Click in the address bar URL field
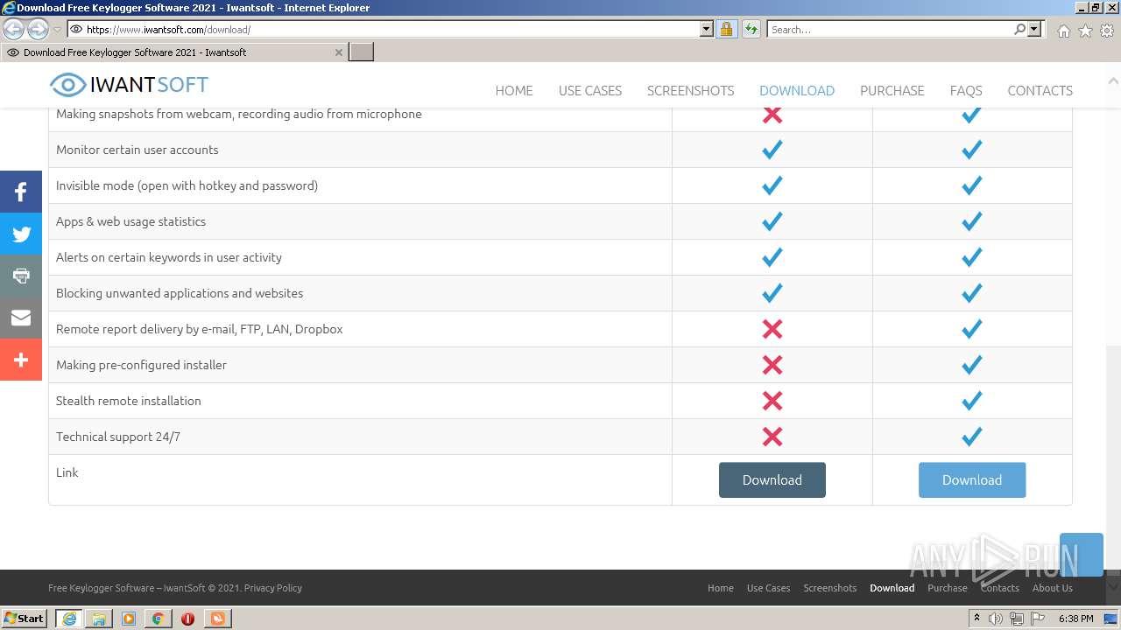Image resolution: width=1121 pixels, height=630 pixels. tap(385, 29)
